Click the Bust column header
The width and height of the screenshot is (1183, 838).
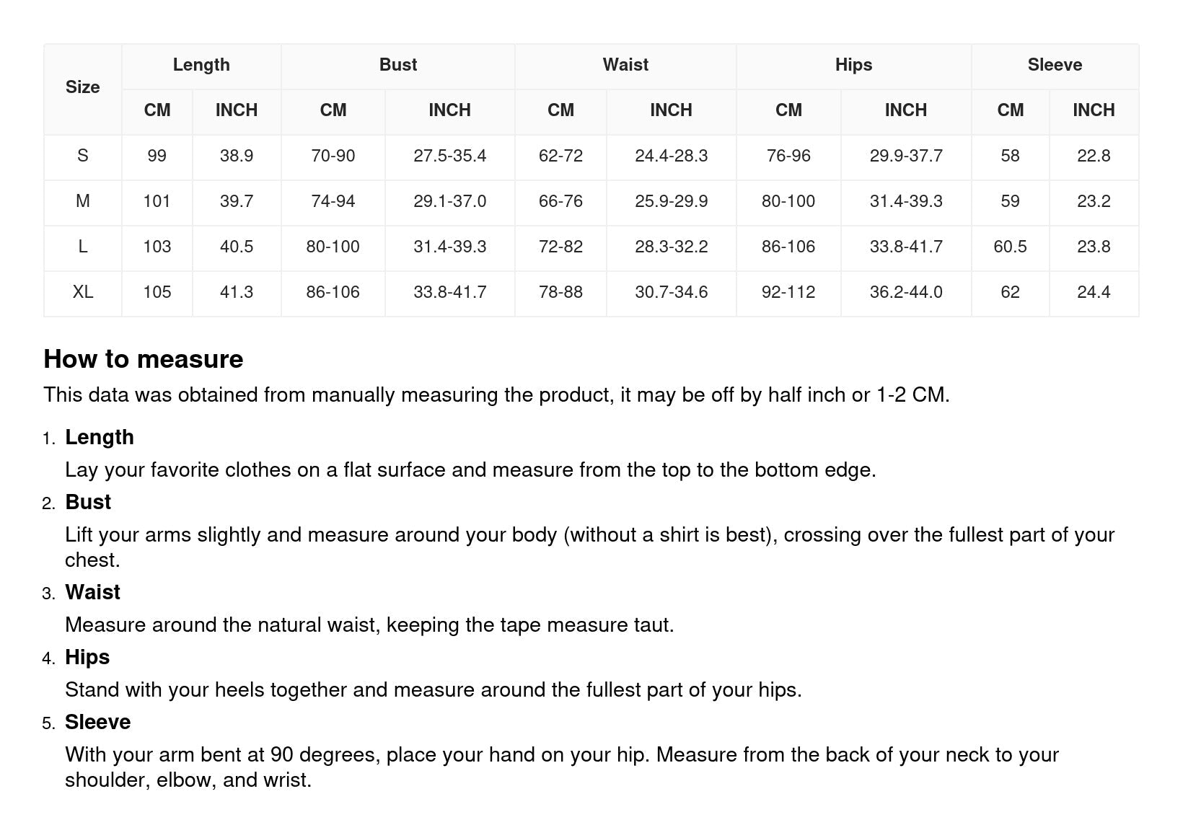tap(397, 65)
